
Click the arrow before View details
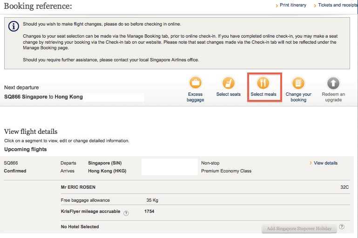pyautogui.click(x=311, y=163)
